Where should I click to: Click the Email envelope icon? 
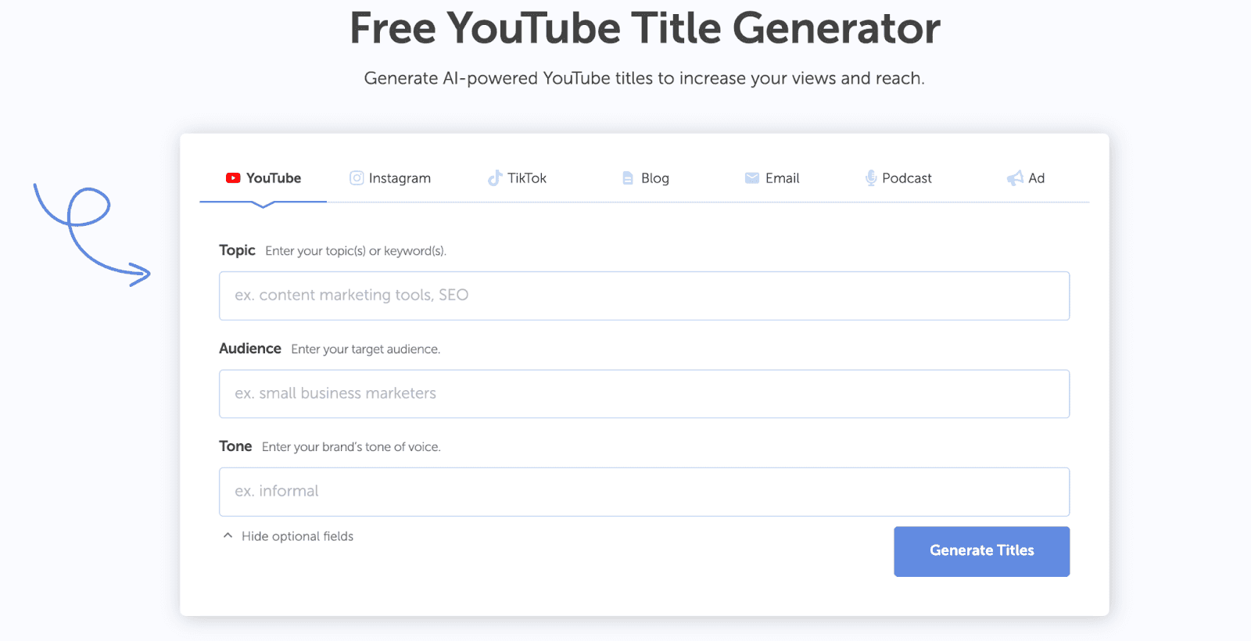[751, 178]
